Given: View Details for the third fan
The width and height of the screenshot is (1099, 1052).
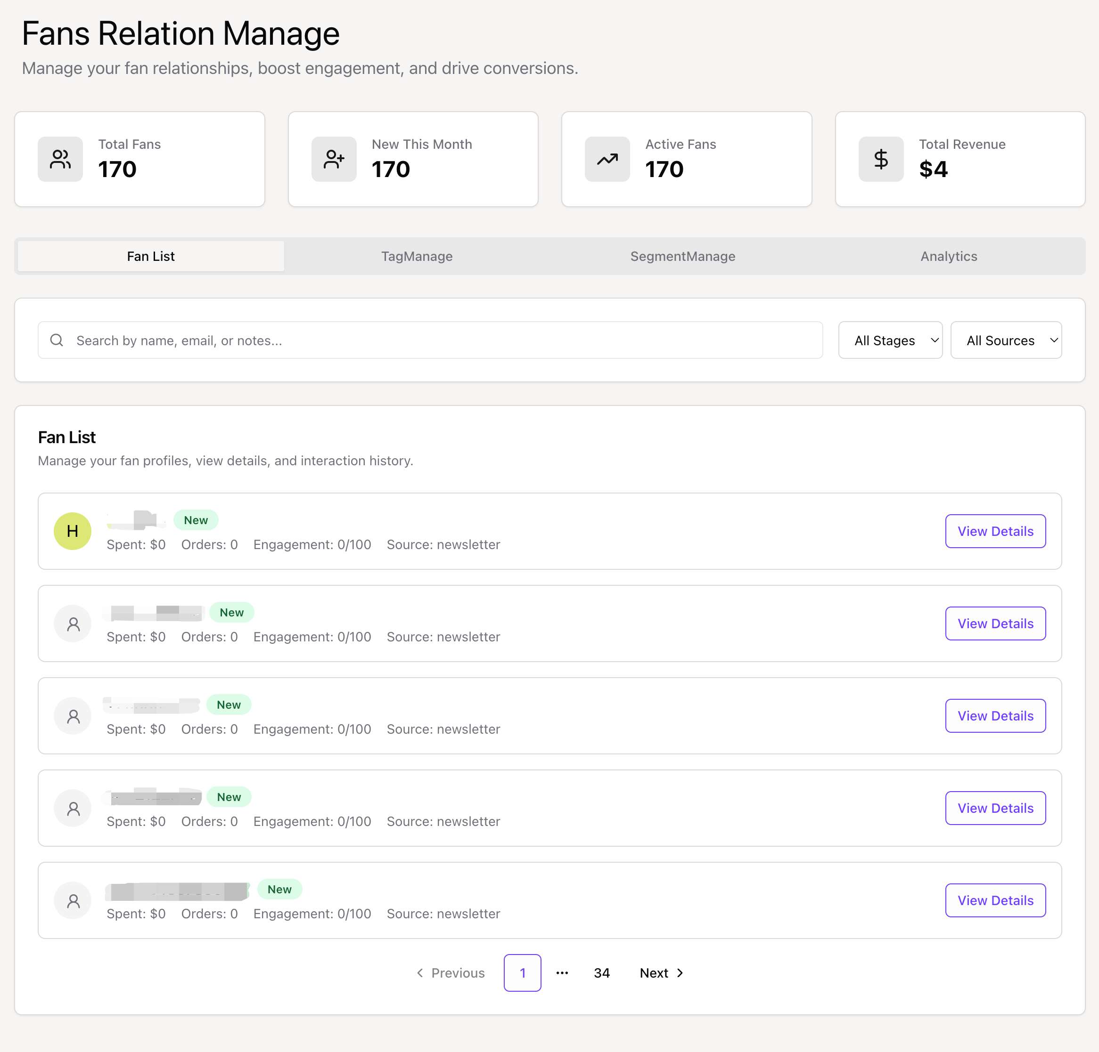Looking at the screenshot, I should click(995, 715).
